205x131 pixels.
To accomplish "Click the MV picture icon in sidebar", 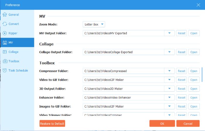I will click(x=5, y=43).
